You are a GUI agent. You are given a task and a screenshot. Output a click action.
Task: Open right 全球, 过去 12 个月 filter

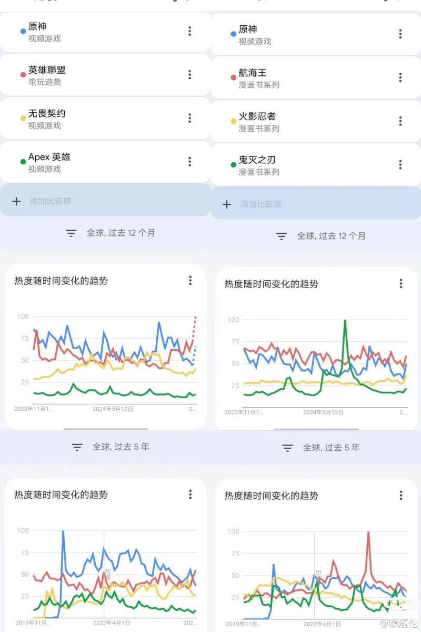pyautogui.click(x=321, y=236)
